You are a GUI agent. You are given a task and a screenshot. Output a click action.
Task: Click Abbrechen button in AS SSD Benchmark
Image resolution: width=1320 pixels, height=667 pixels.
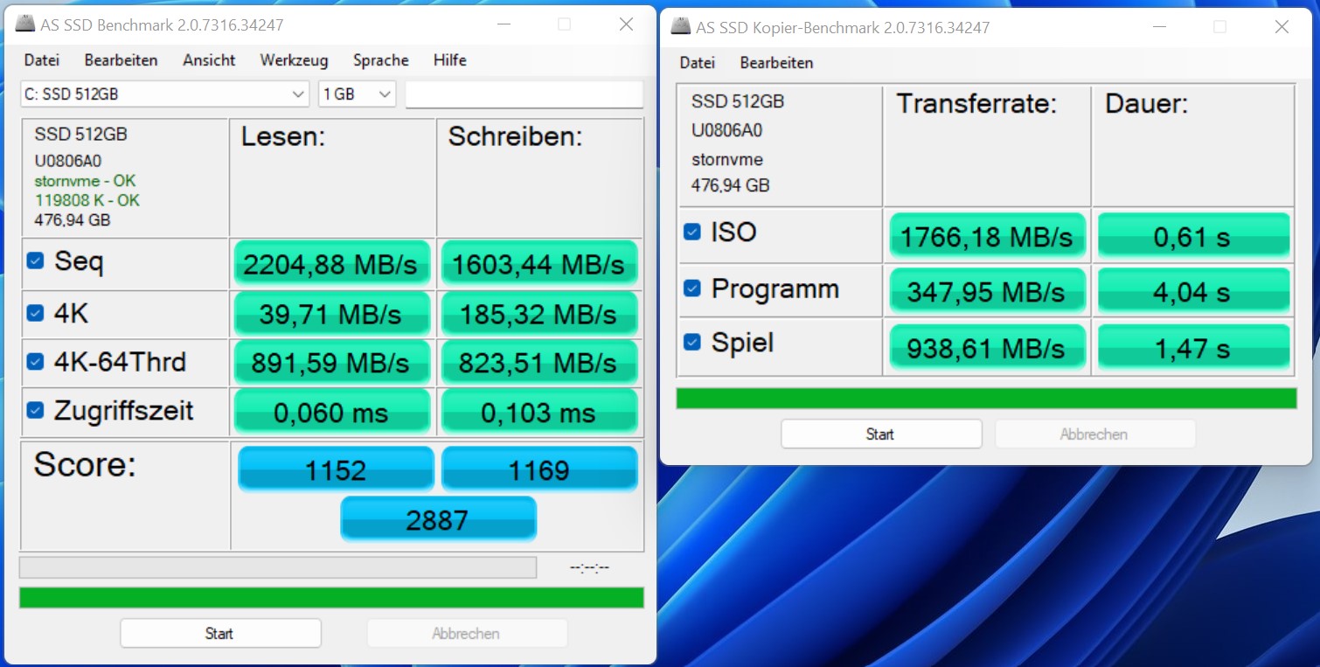[x=466, y=633]
